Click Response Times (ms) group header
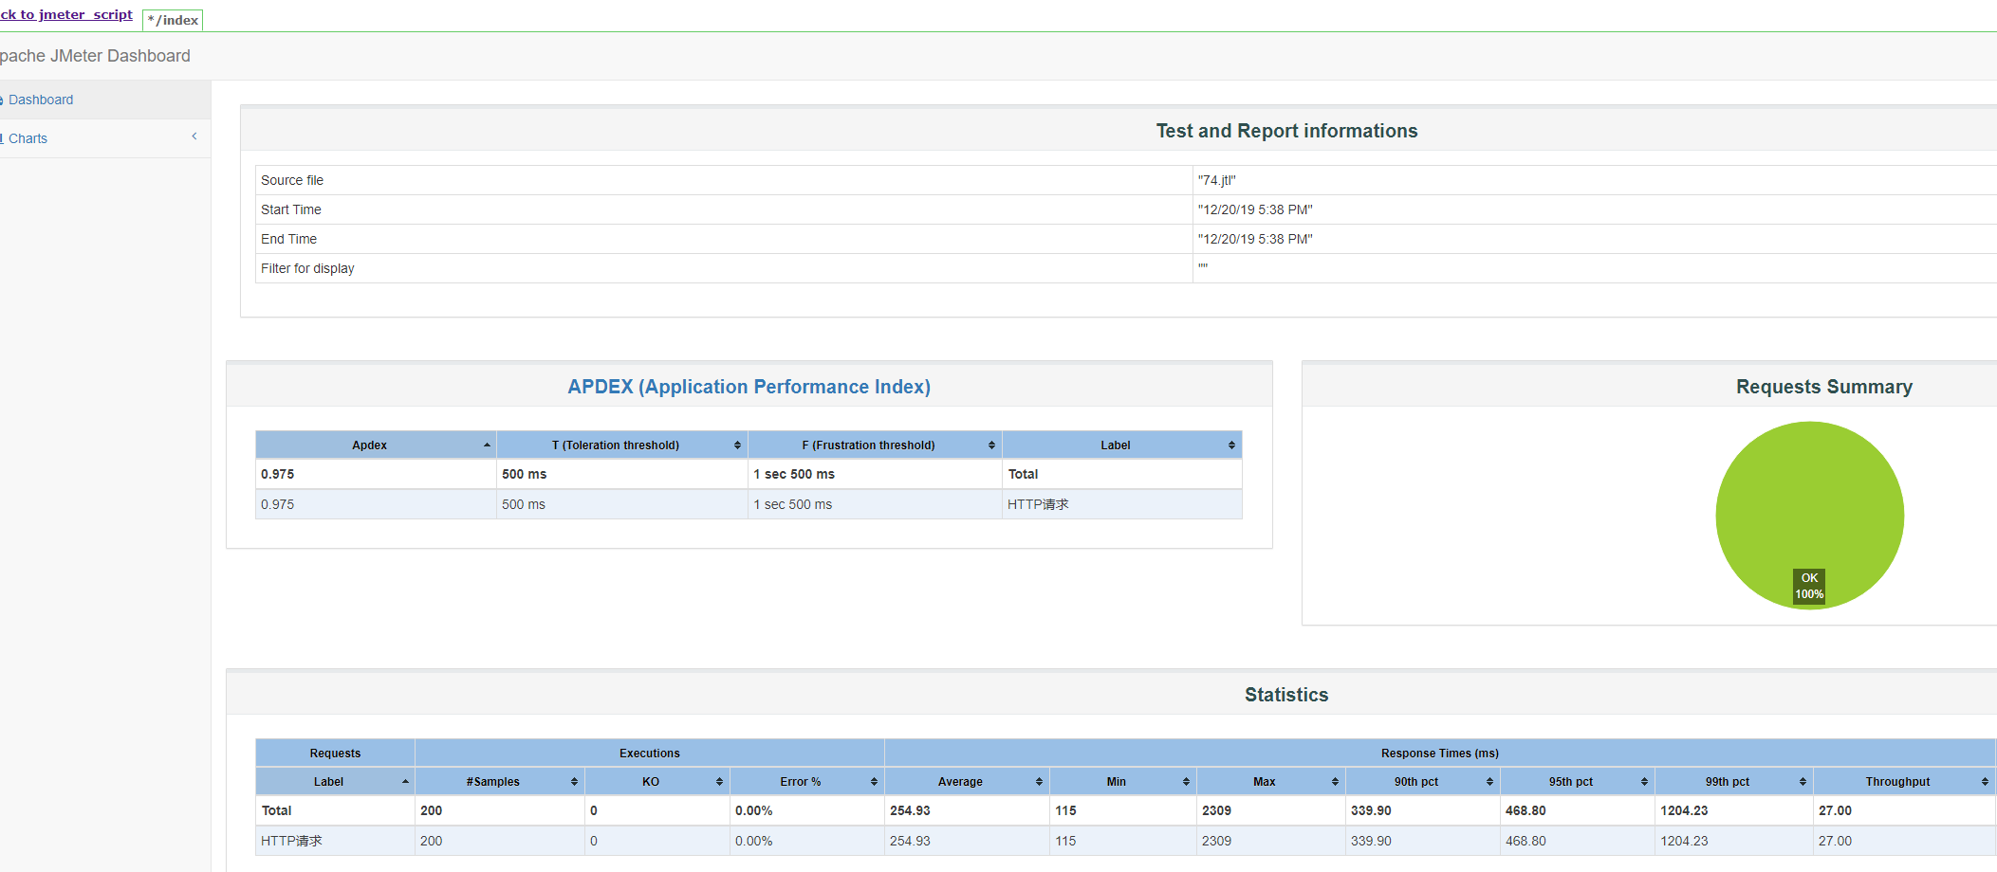This screenshot has height=872, width=1997. pyautogui.click(x=1440, y=754)
